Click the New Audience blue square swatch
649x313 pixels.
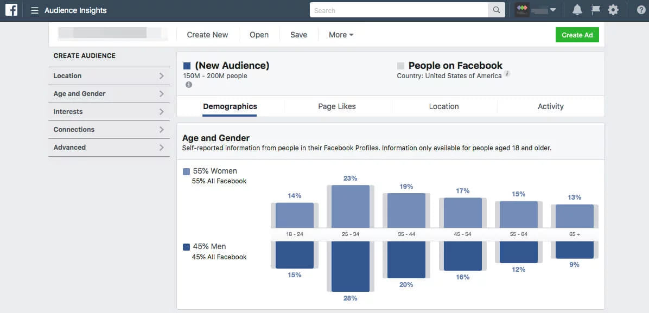tap(187, 66)
